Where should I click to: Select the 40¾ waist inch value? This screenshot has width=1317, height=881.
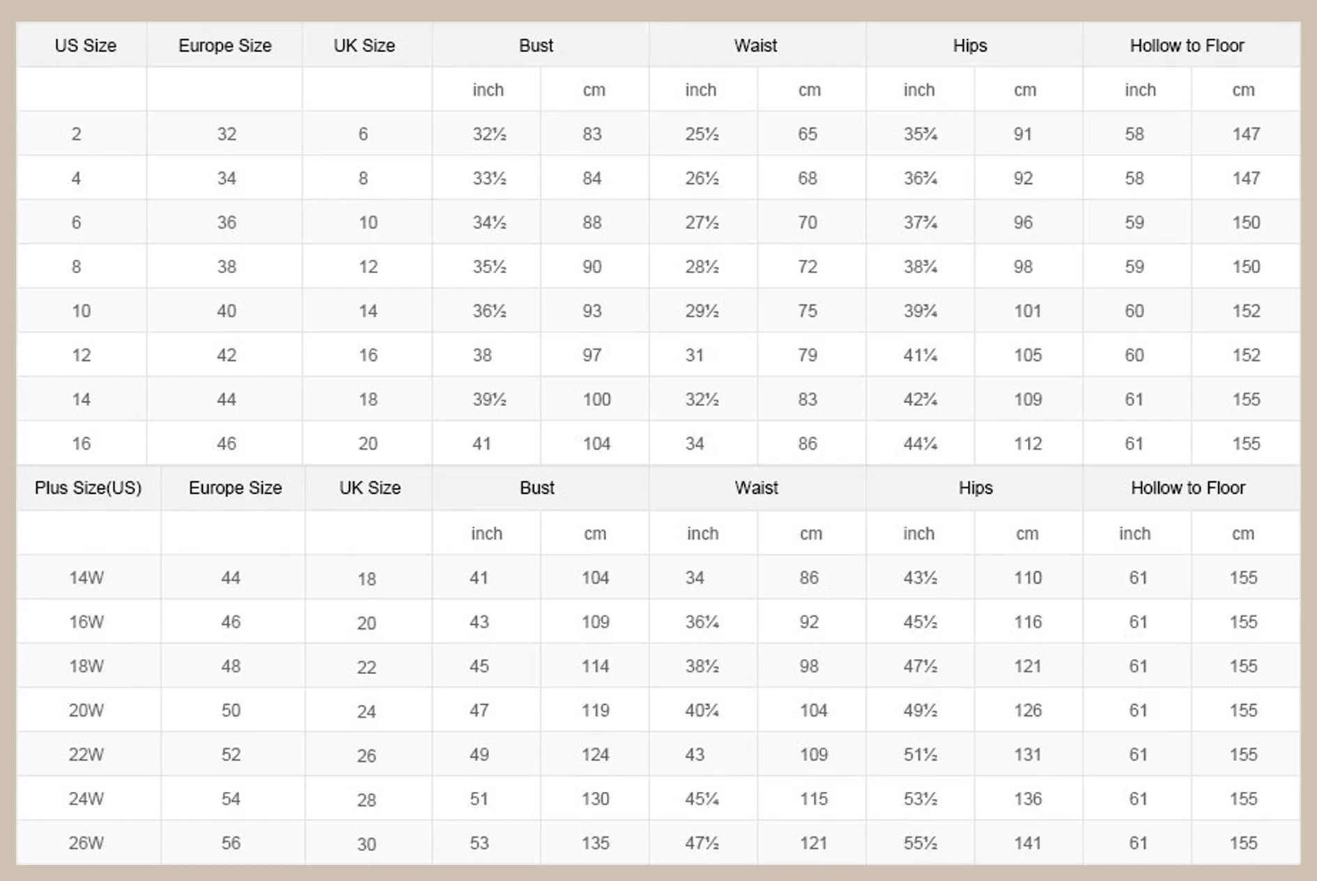coord(702,710)
